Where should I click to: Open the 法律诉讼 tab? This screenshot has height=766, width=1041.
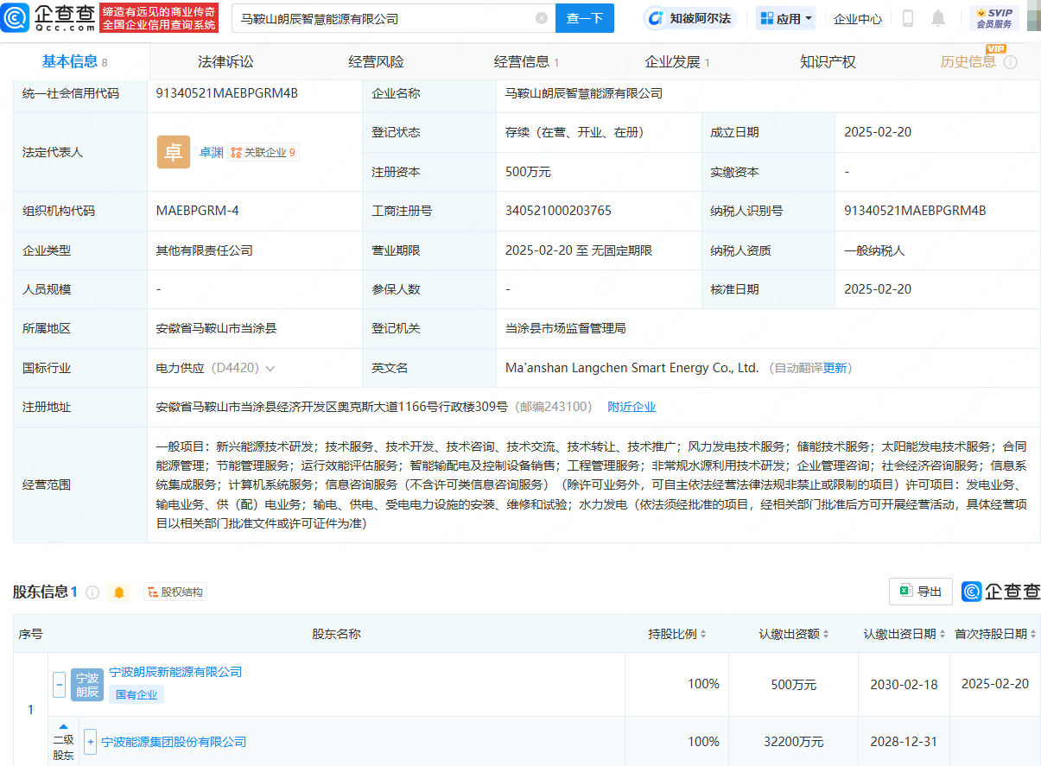pos(226,61)
